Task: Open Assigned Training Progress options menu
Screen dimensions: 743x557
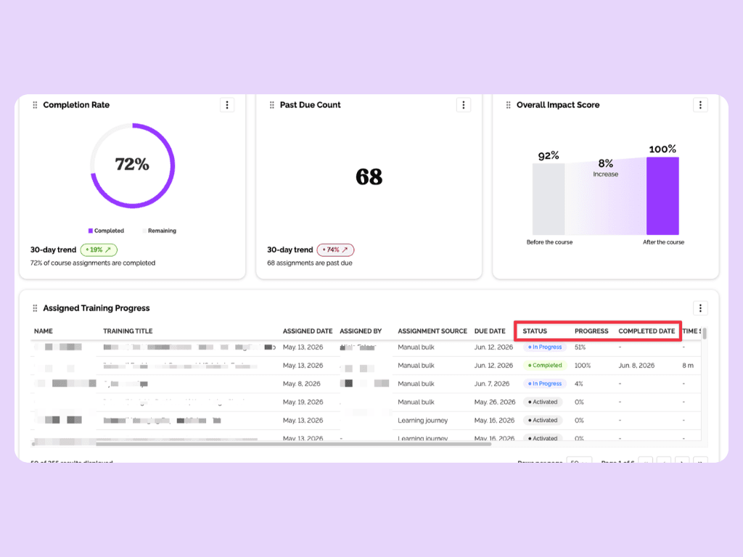Action: 700,308
